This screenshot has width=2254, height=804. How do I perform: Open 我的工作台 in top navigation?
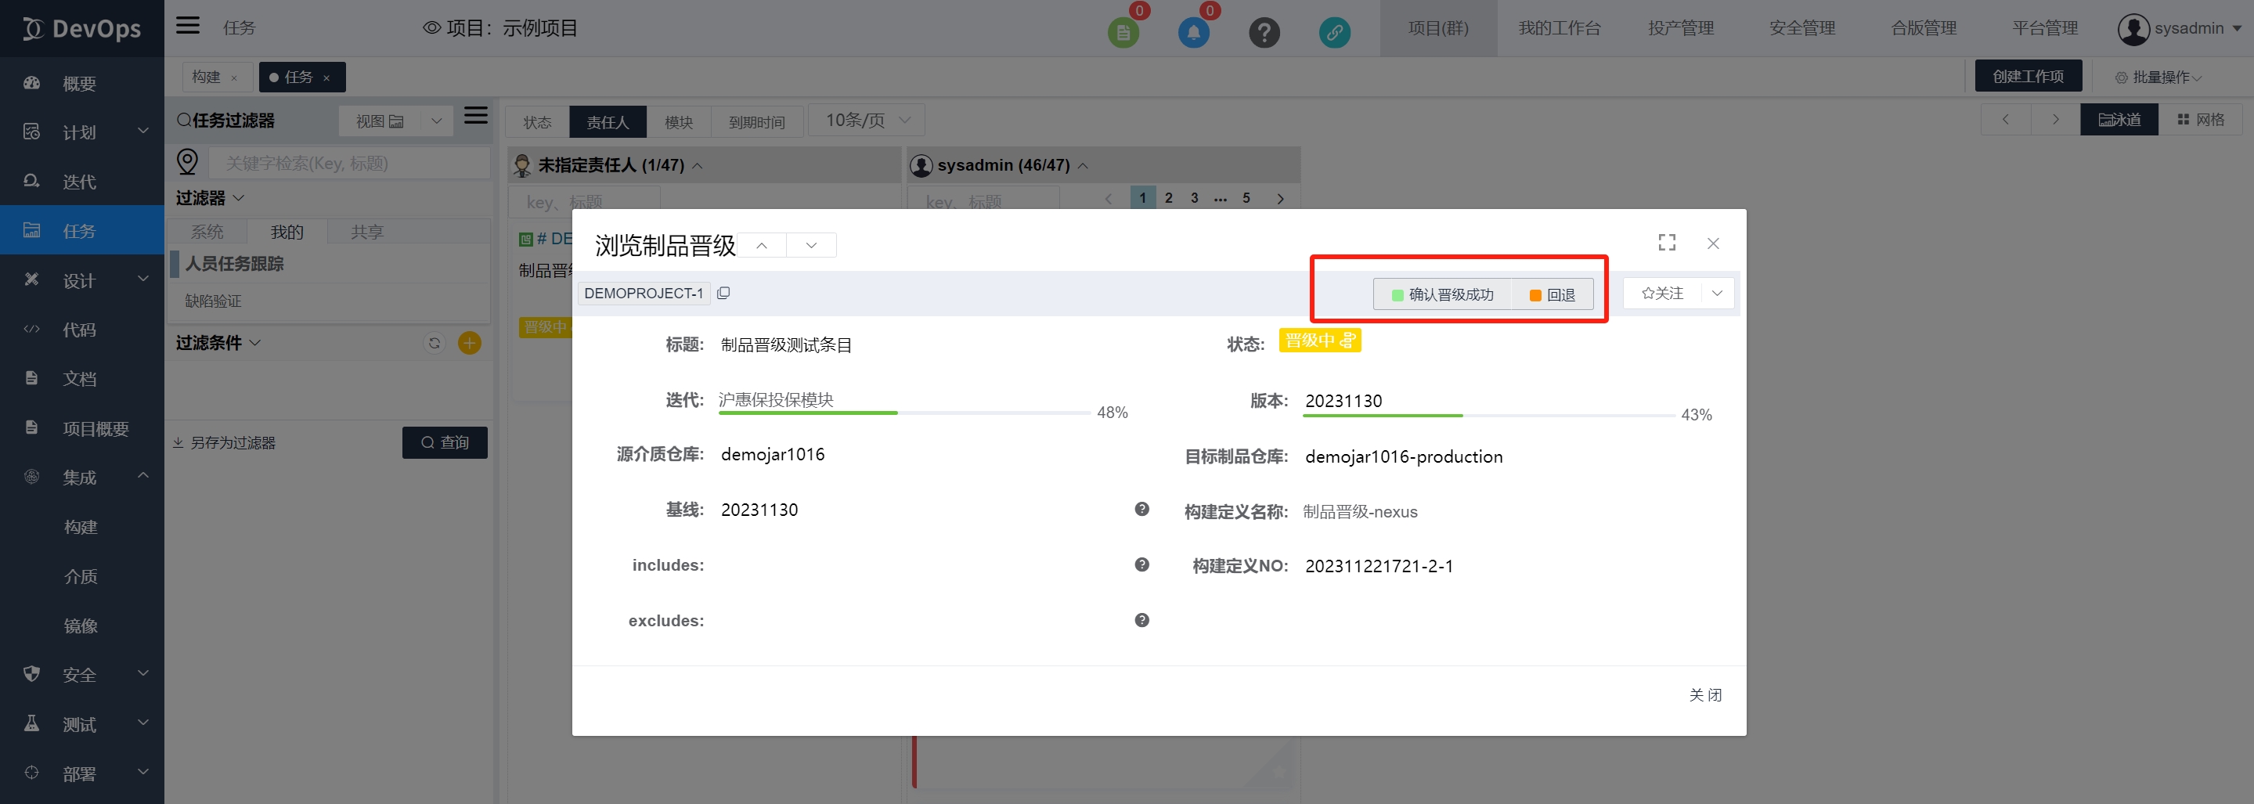1558,28
